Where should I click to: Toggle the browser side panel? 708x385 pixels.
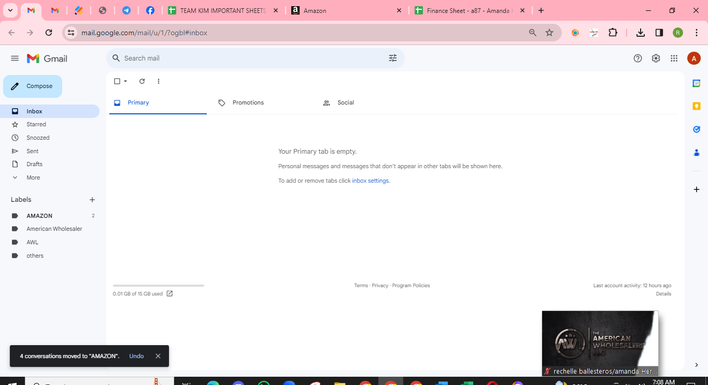pos(659,33)
